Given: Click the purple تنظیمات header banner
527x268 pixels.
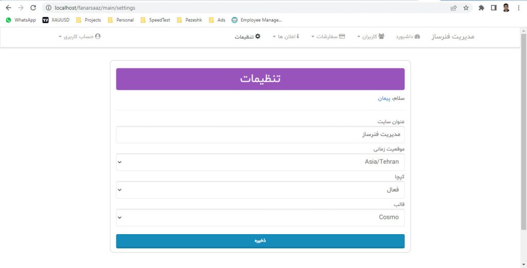Looking at the screenshot, I should [x=260, y=79].
